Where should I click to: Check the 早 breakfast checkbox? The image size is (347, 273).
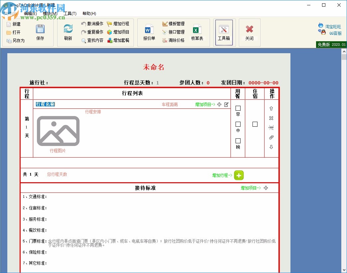click(238, 108)
